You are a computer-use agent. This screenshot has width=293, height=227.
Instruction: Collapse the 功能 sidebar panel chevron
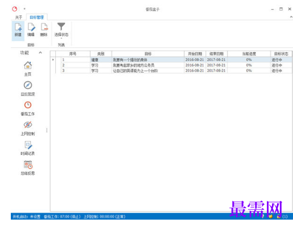40,52
